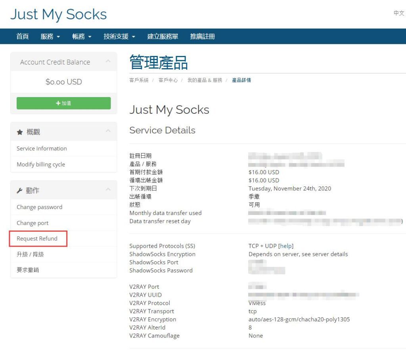Click the 'ShadowSocks Password' label

click(161, 270)
